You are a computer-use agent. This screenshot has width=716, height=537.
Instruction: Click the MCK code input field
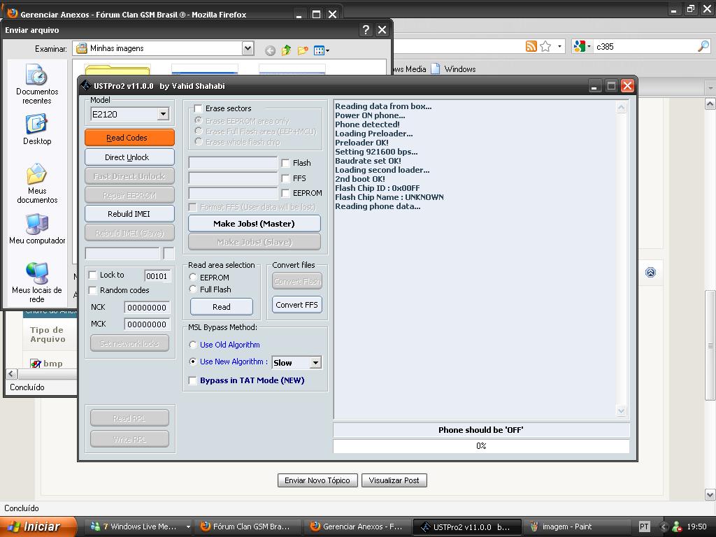[x=147, y=324]
